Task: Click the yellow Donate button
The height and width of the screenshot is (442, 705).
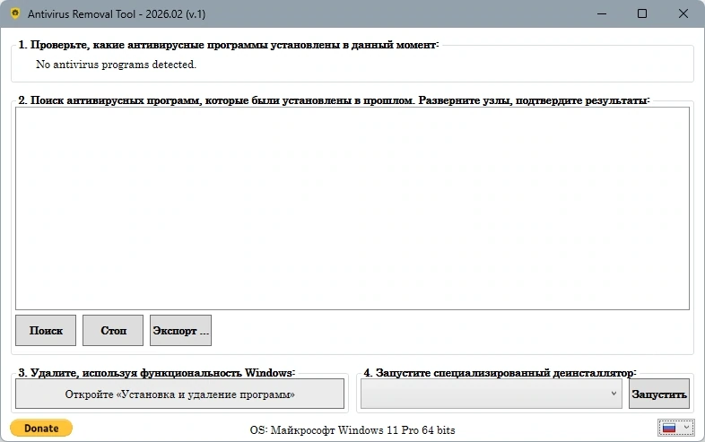Action: click(41, 428)
